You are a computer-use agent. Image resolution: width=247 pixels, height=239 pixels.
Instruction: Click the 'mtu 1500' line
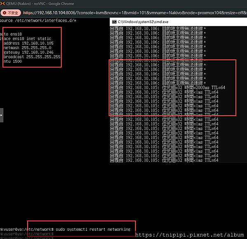13,62
